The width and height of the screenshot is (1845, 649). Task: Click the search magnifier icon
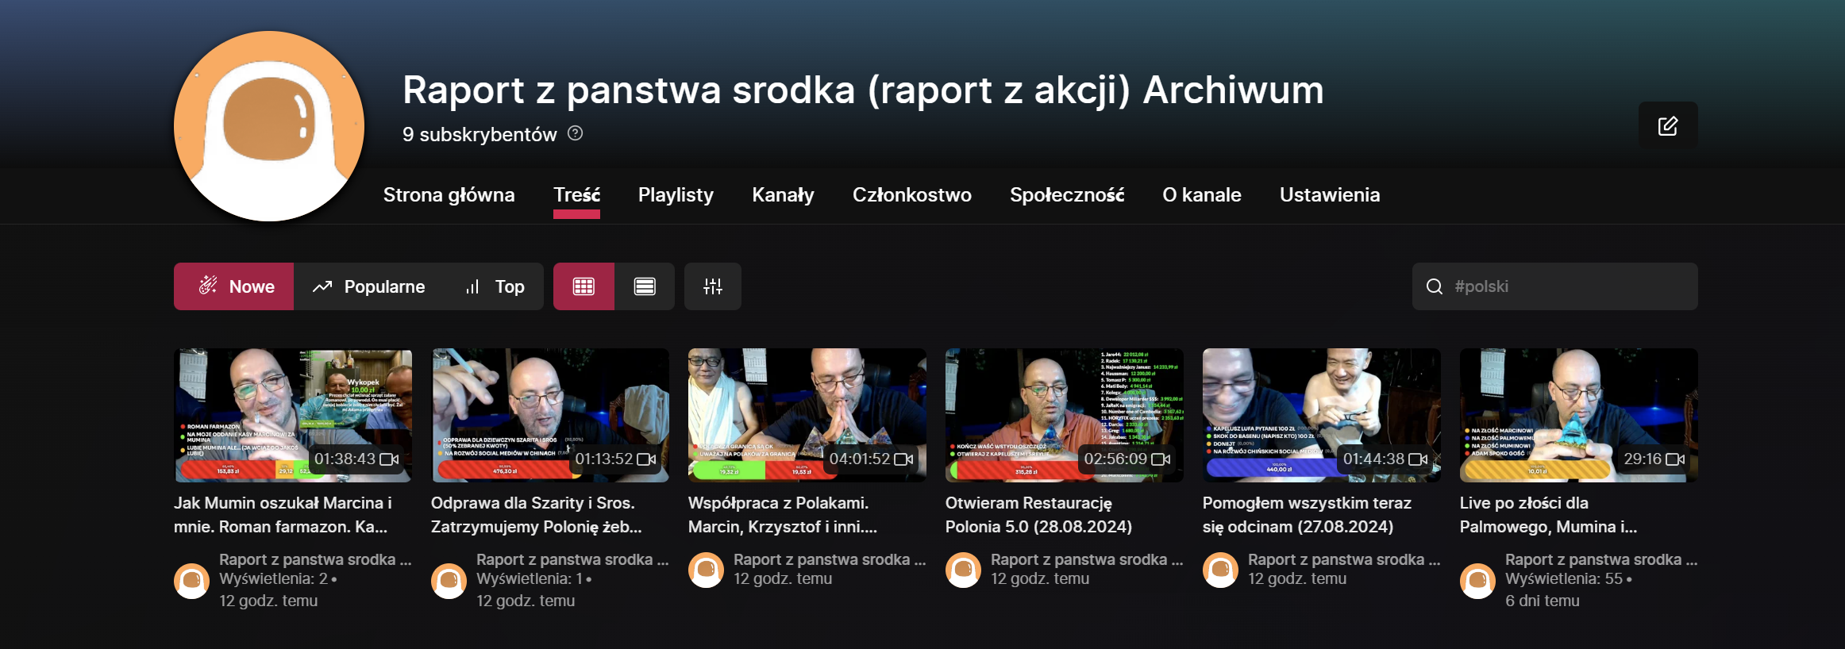[x=1435, y=286]
